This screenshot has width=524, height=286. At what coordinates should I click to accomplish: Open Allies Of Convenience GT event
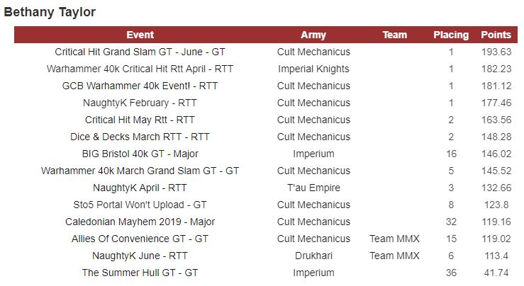coord(140,239)
